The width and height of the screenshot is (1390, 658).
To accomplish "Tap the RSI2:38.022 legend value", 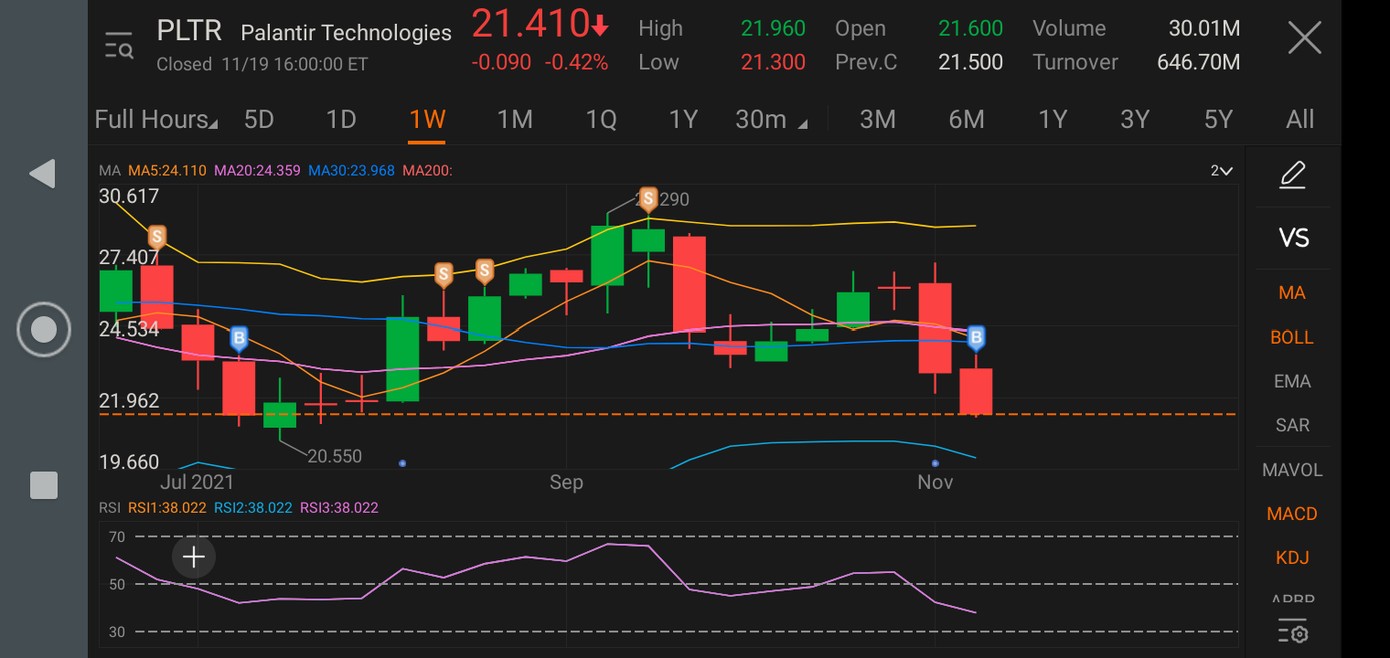I will 253,508.
